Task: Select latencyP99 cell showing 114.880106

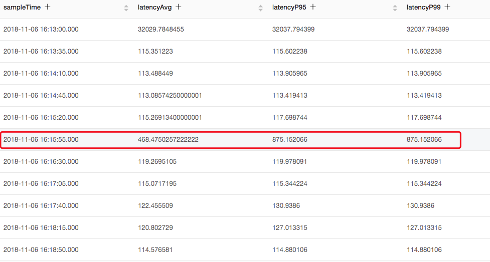Action: click(424, 250)
